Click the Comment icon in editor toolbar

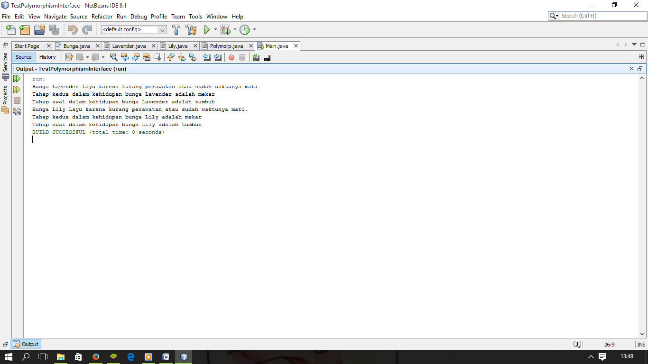point(256,57)
